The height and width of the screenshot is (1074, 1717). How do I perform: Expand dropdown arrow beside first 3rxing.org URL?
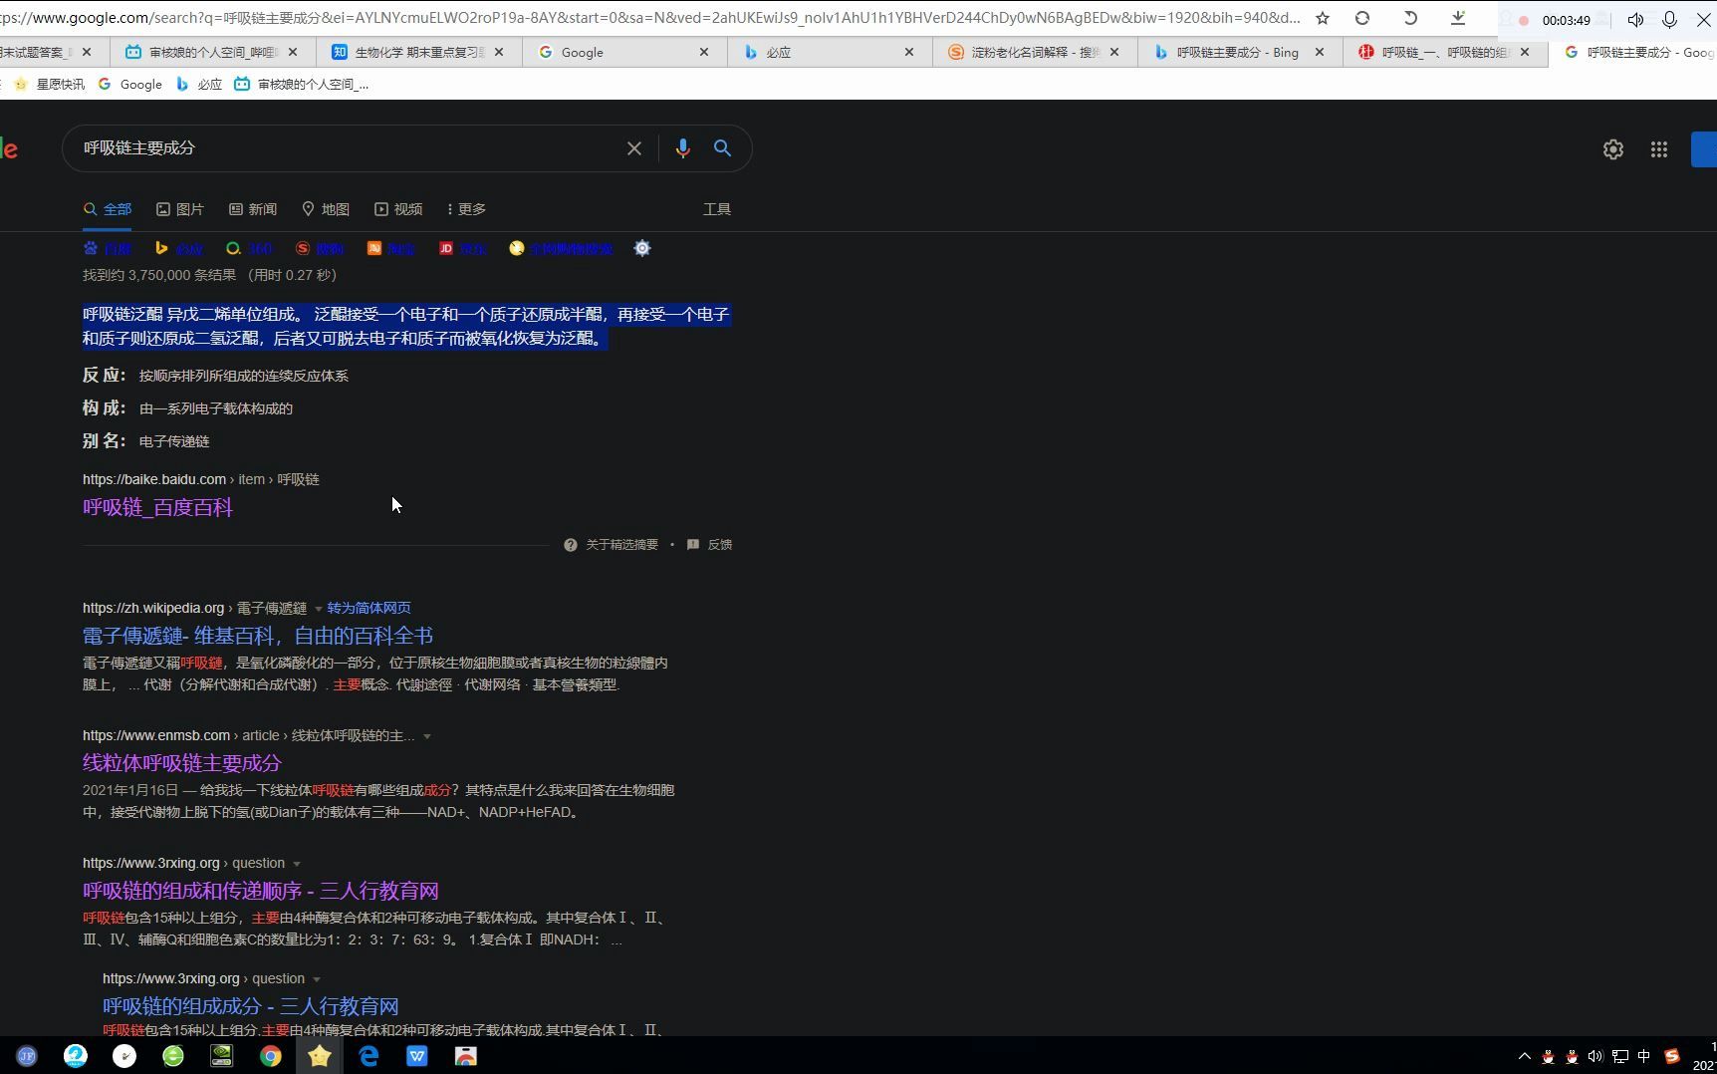point(297,864)
